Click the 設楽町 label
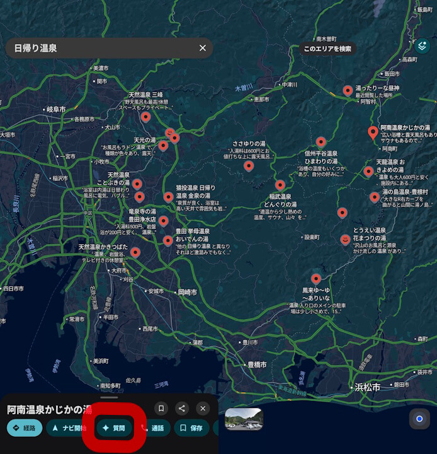This screenshot has width=437, height=454. tap(312, 238)
